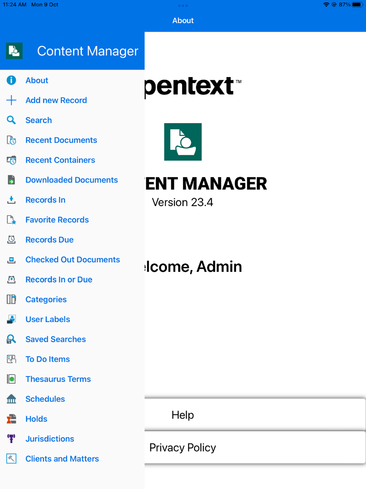Tap the Clients and Matters gavel icon
Image resolution: width=366 pixels, height=489 pixels.
tap(11, 459)
